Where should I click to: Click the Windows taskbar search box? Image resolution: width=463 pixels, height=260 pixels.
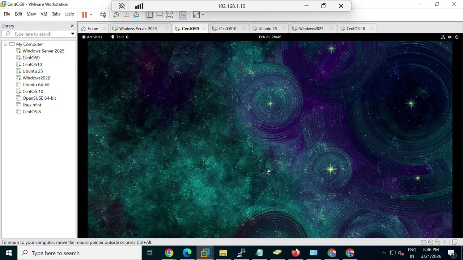[80, 253]
